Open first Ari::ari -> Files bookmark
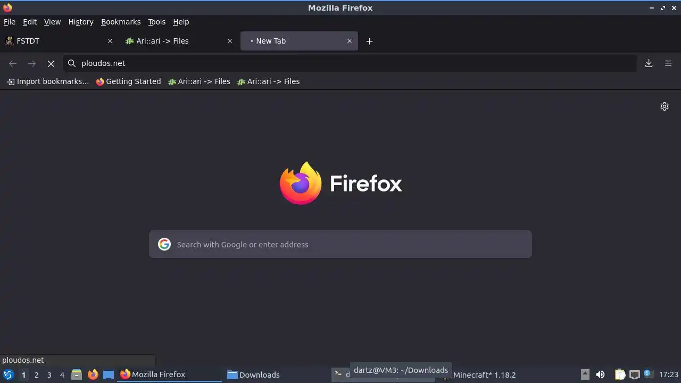 coord(199,81)
